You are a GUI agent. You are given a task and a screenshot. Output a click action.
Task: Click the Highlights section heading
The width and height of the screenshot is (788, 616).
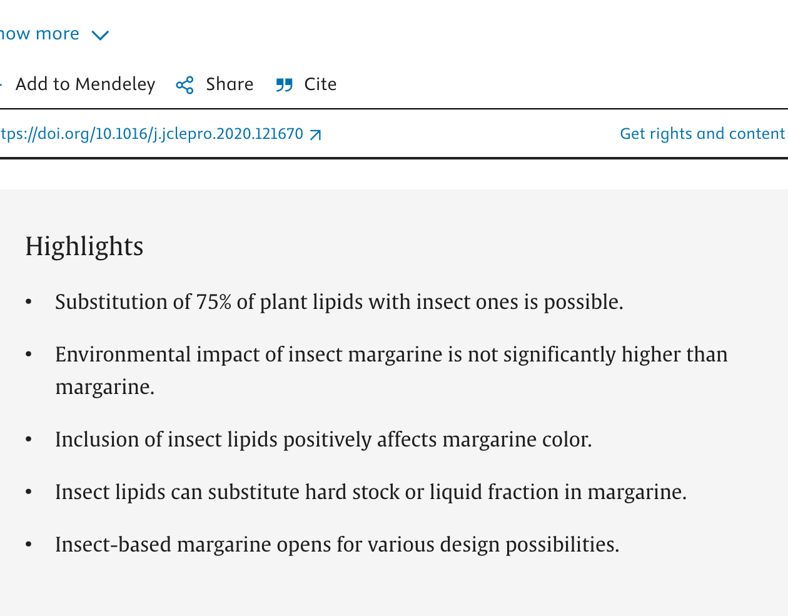click(84, 246)
